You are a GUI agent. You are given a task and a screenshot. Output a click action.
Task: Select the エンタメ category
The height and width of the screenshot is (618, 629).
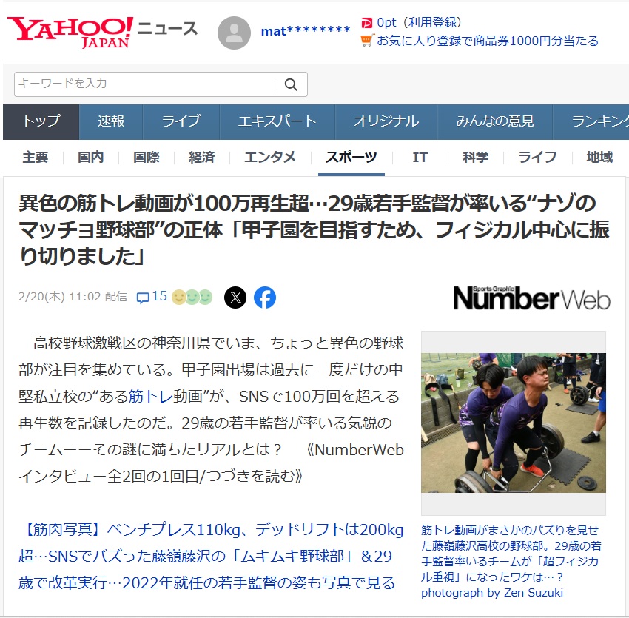[x=270, y=157]
